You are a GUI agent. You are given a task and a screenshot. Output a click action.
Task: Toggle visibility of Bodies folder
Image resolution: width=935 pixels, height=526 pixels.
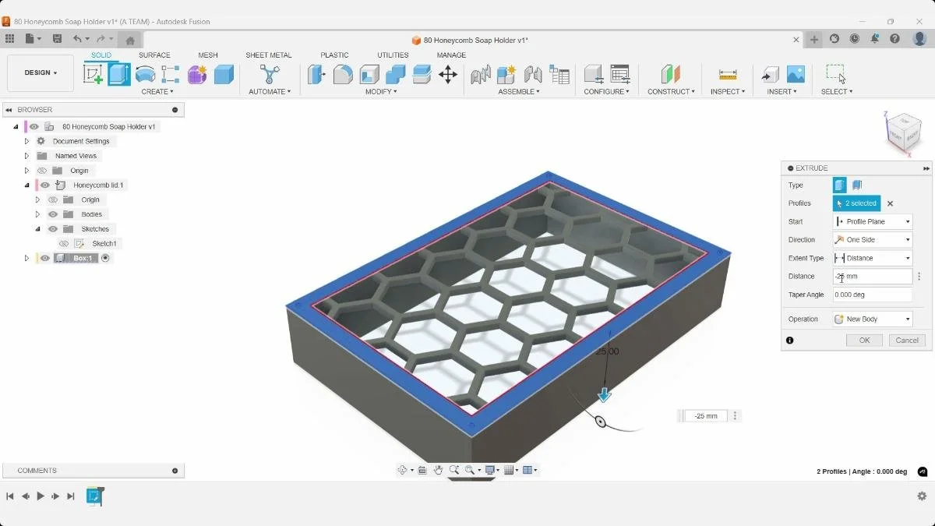tap(53, 214)
